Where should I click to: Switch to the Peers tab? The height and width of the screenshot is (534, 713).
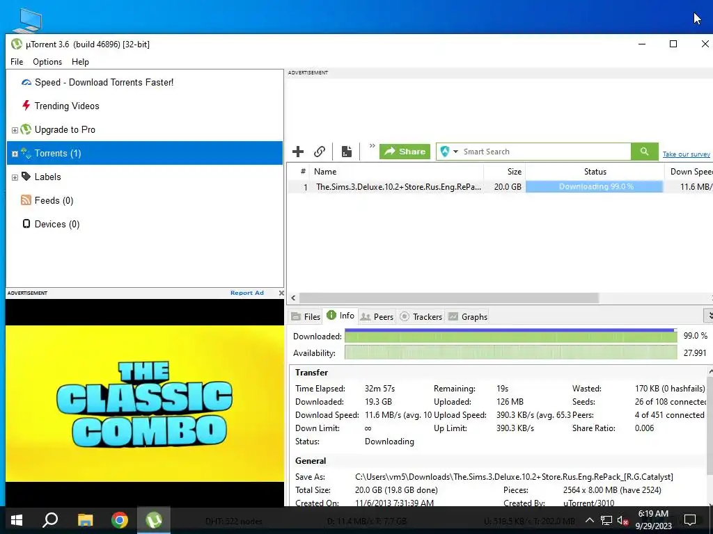[377, 316]
